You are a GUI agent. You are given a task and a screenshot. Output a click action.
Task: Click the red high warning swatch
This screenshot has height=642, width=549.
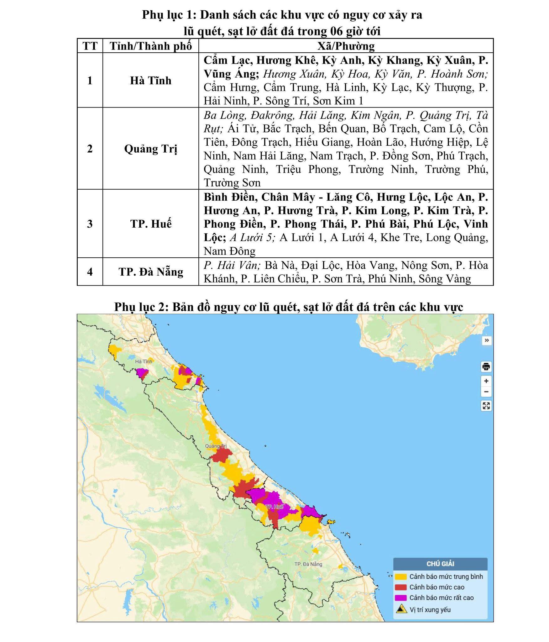point(400,587)
